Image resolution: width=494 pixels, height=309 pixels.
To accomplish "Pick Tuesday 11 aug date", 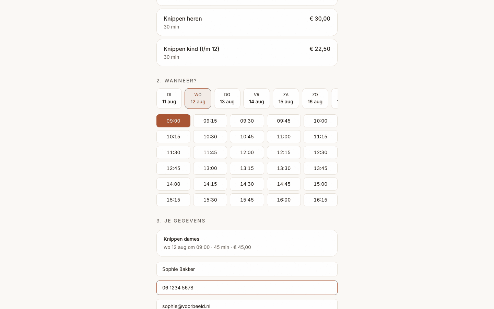I will (x=169, y=99).
